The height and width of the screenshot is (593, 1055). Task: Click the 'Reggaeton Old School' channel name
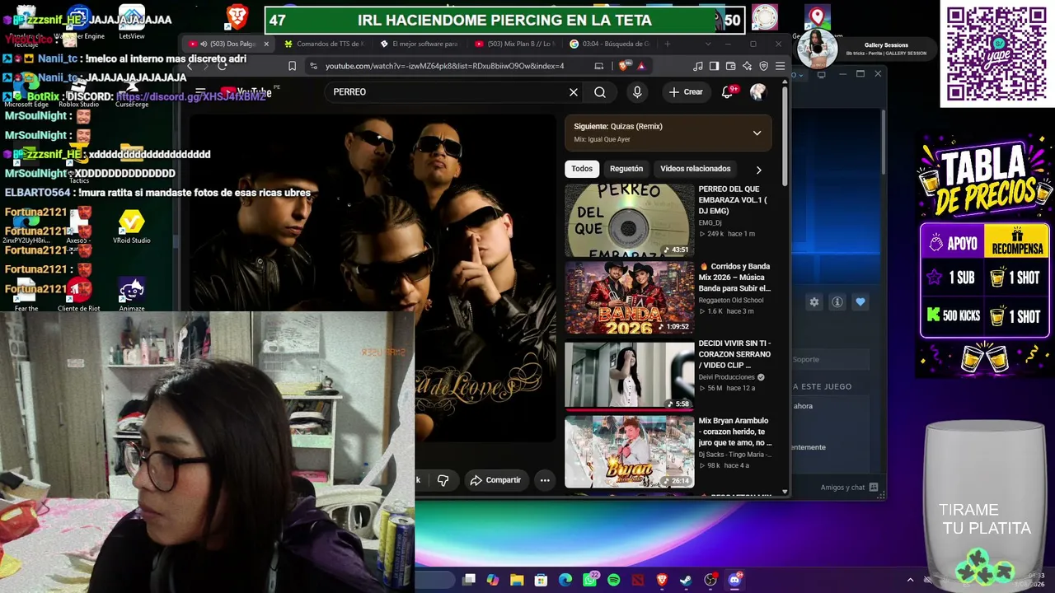[x=731, y=301]
